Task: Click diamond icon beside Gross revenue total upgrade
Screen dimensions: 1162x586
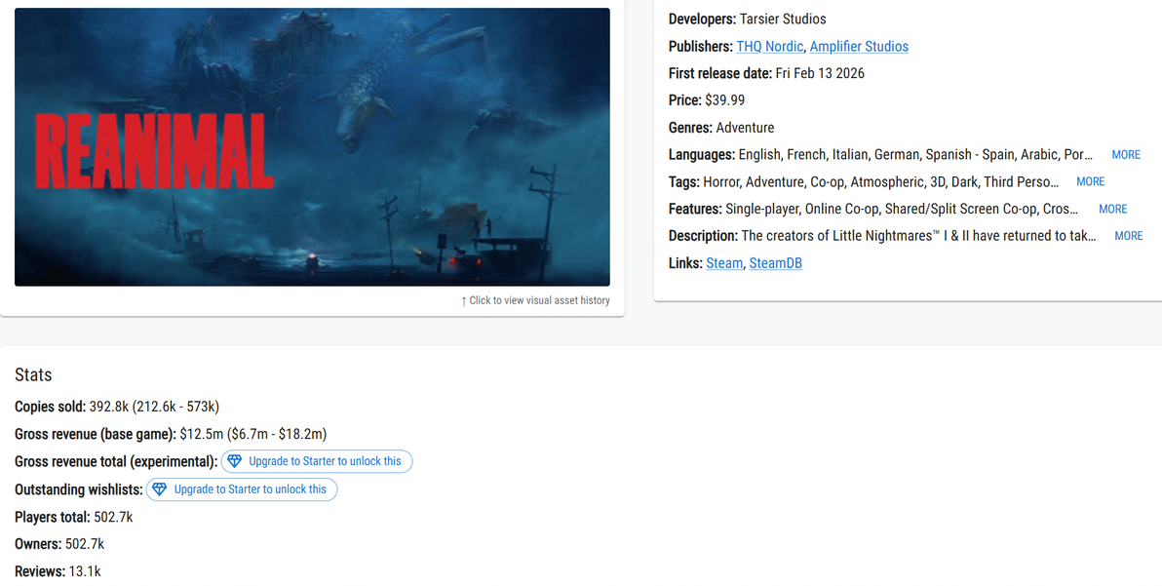Action: click(x=234, y=461)
